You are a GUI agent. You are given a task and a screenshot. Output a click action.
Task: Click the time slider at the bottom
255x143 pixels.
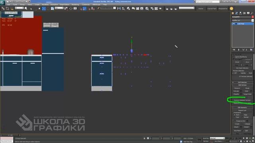(10, 135)
